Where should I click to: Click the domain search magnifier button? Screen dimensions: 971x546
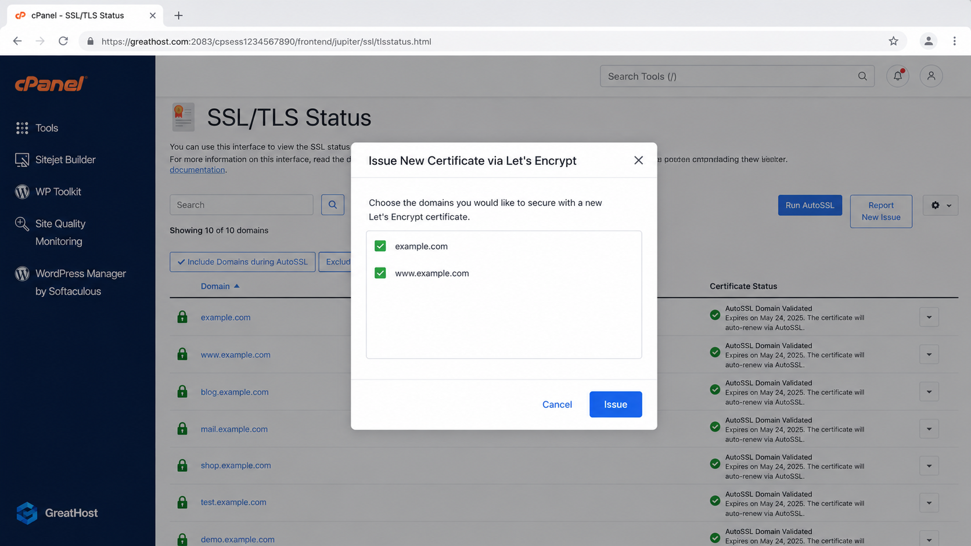[x=333, y=205]
